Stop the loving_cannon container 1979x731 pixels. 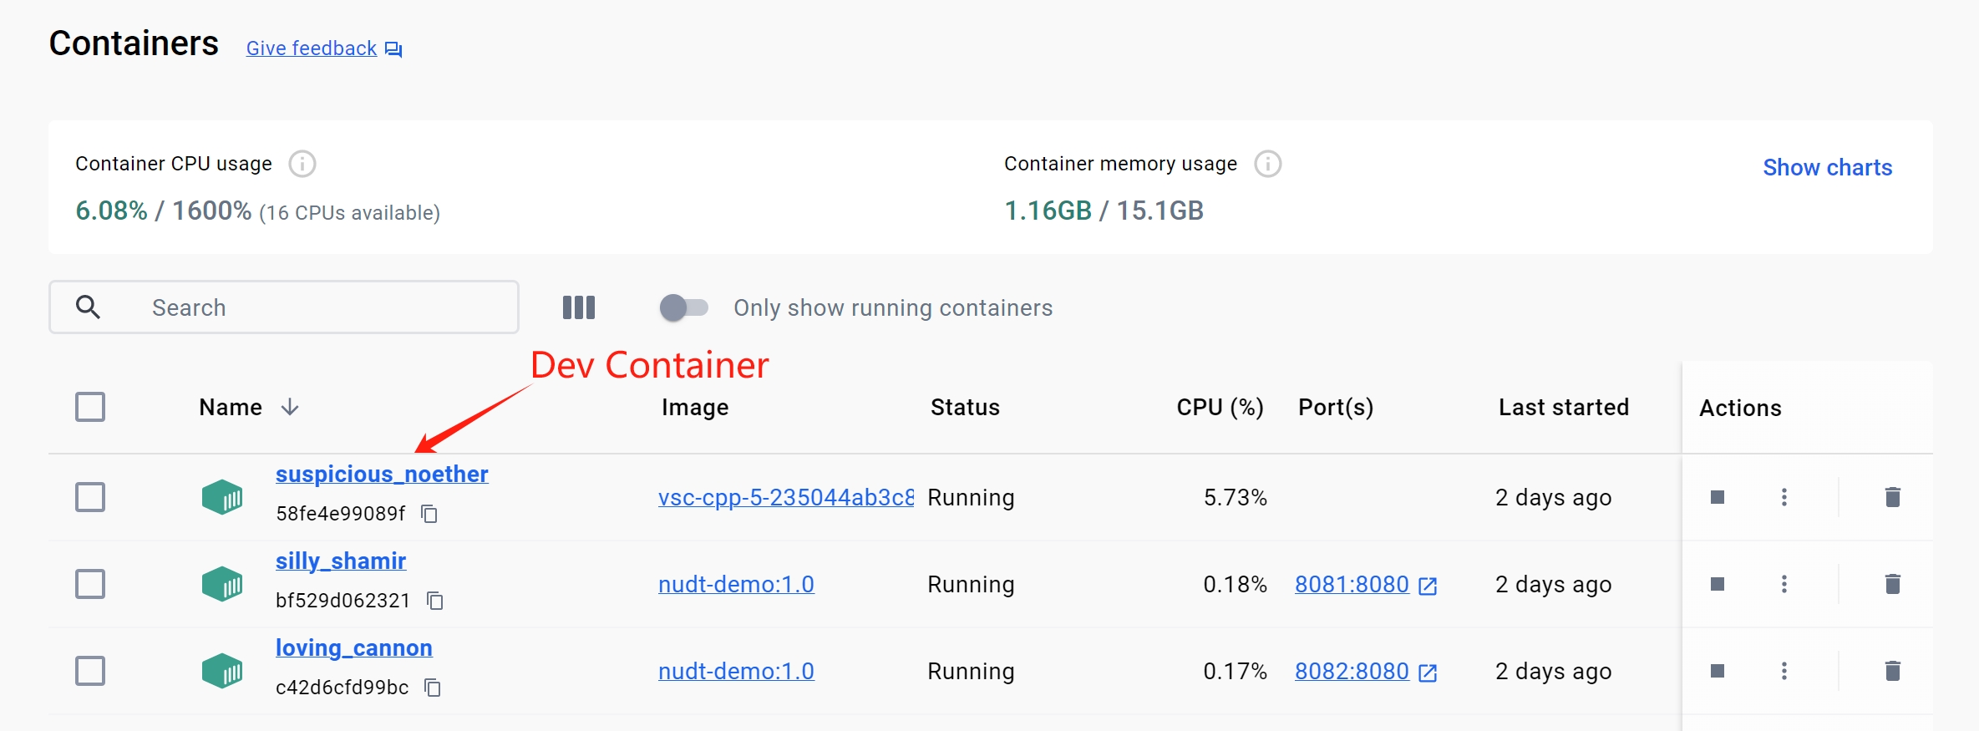[x=1717, y=671]
